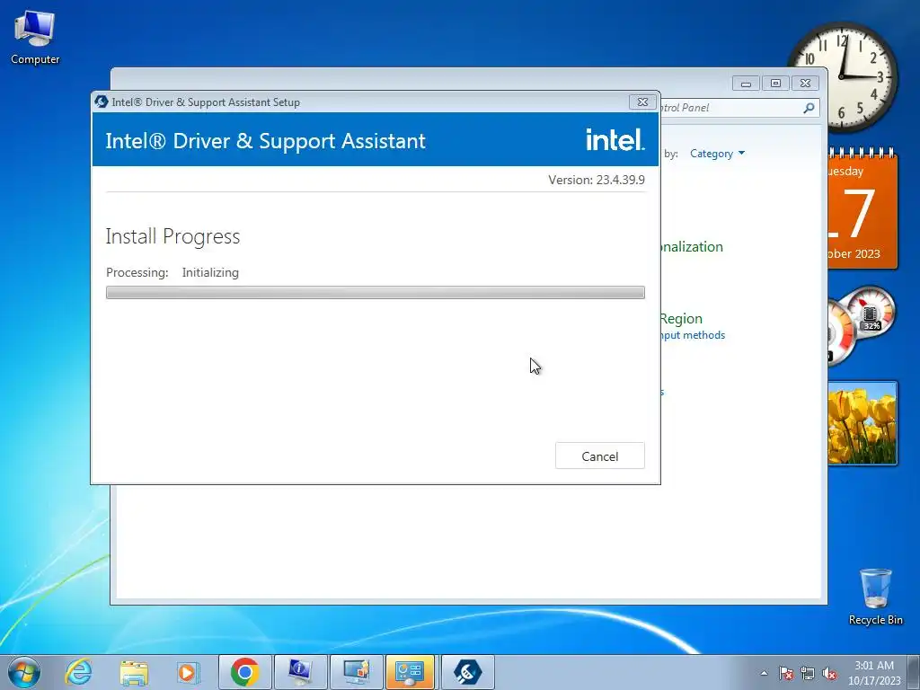Open the Action Center flag icon in tray
This screenshot has height=690, width=920.
[786, 673]
